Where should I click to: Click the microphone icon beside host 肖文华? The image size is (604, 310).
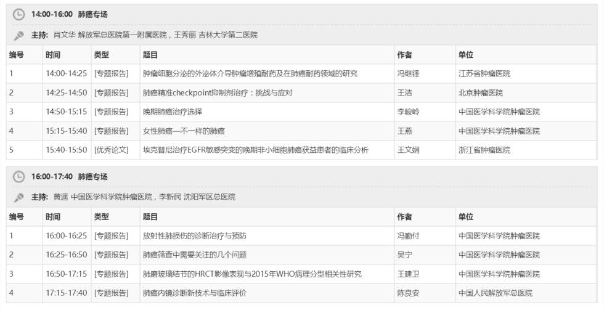tap(18, 35)
